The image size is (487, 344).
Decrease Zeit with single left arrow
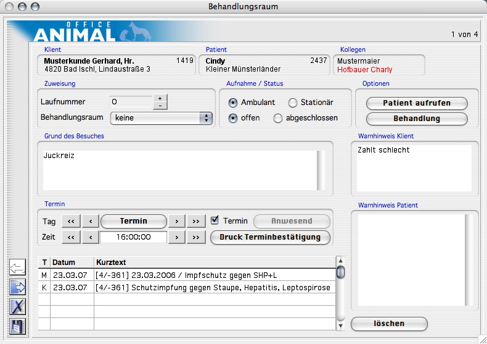(90, 237)
